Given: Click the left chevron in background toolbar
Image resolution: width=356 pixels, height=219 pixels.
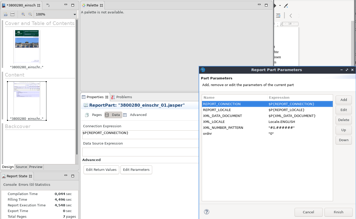Looking at the screenshot, I should [291, 16].
